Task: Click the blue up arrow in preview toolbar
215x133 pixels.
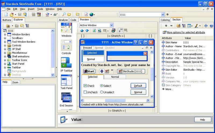Action: (x=82, y=31)
